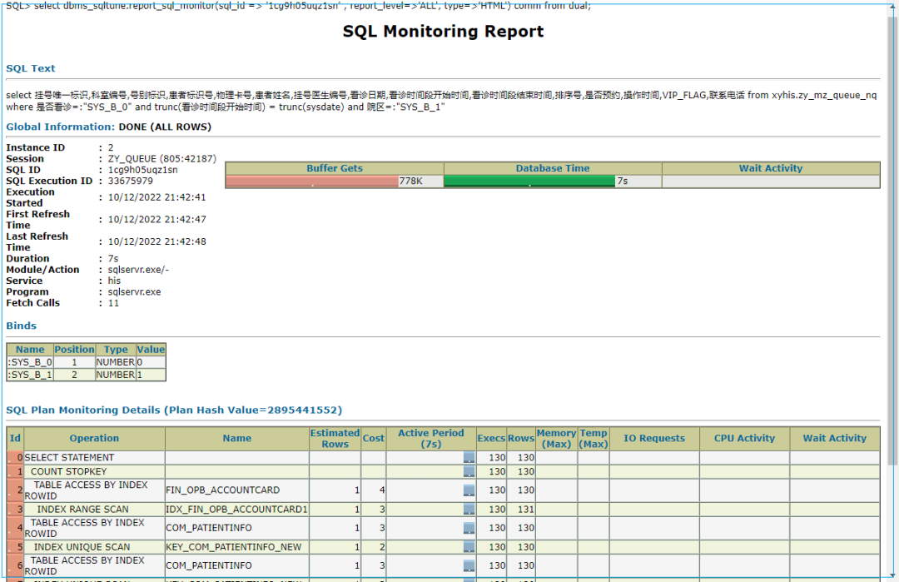Click Active Period icon on SELECT STATEMENT row
This screenshot has height=582, width=899.
(469, 457)
